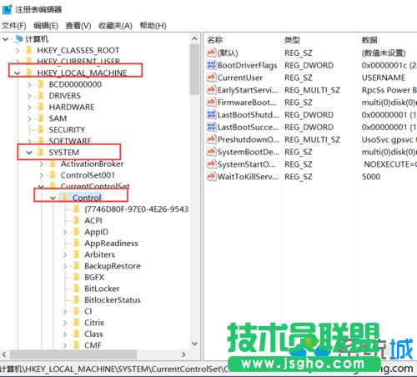Expand the ControlSet001 key
Viewport: 417px width, 377px height.
tap(41, 175)
